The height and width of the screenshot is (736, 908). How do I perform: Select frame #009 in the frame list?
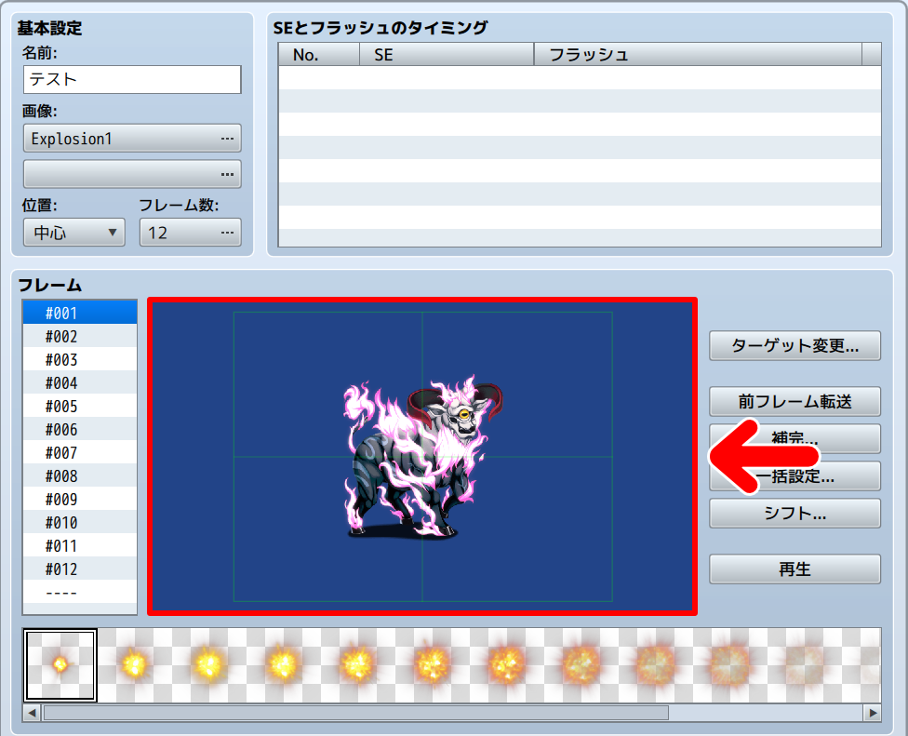coord(80,499)
